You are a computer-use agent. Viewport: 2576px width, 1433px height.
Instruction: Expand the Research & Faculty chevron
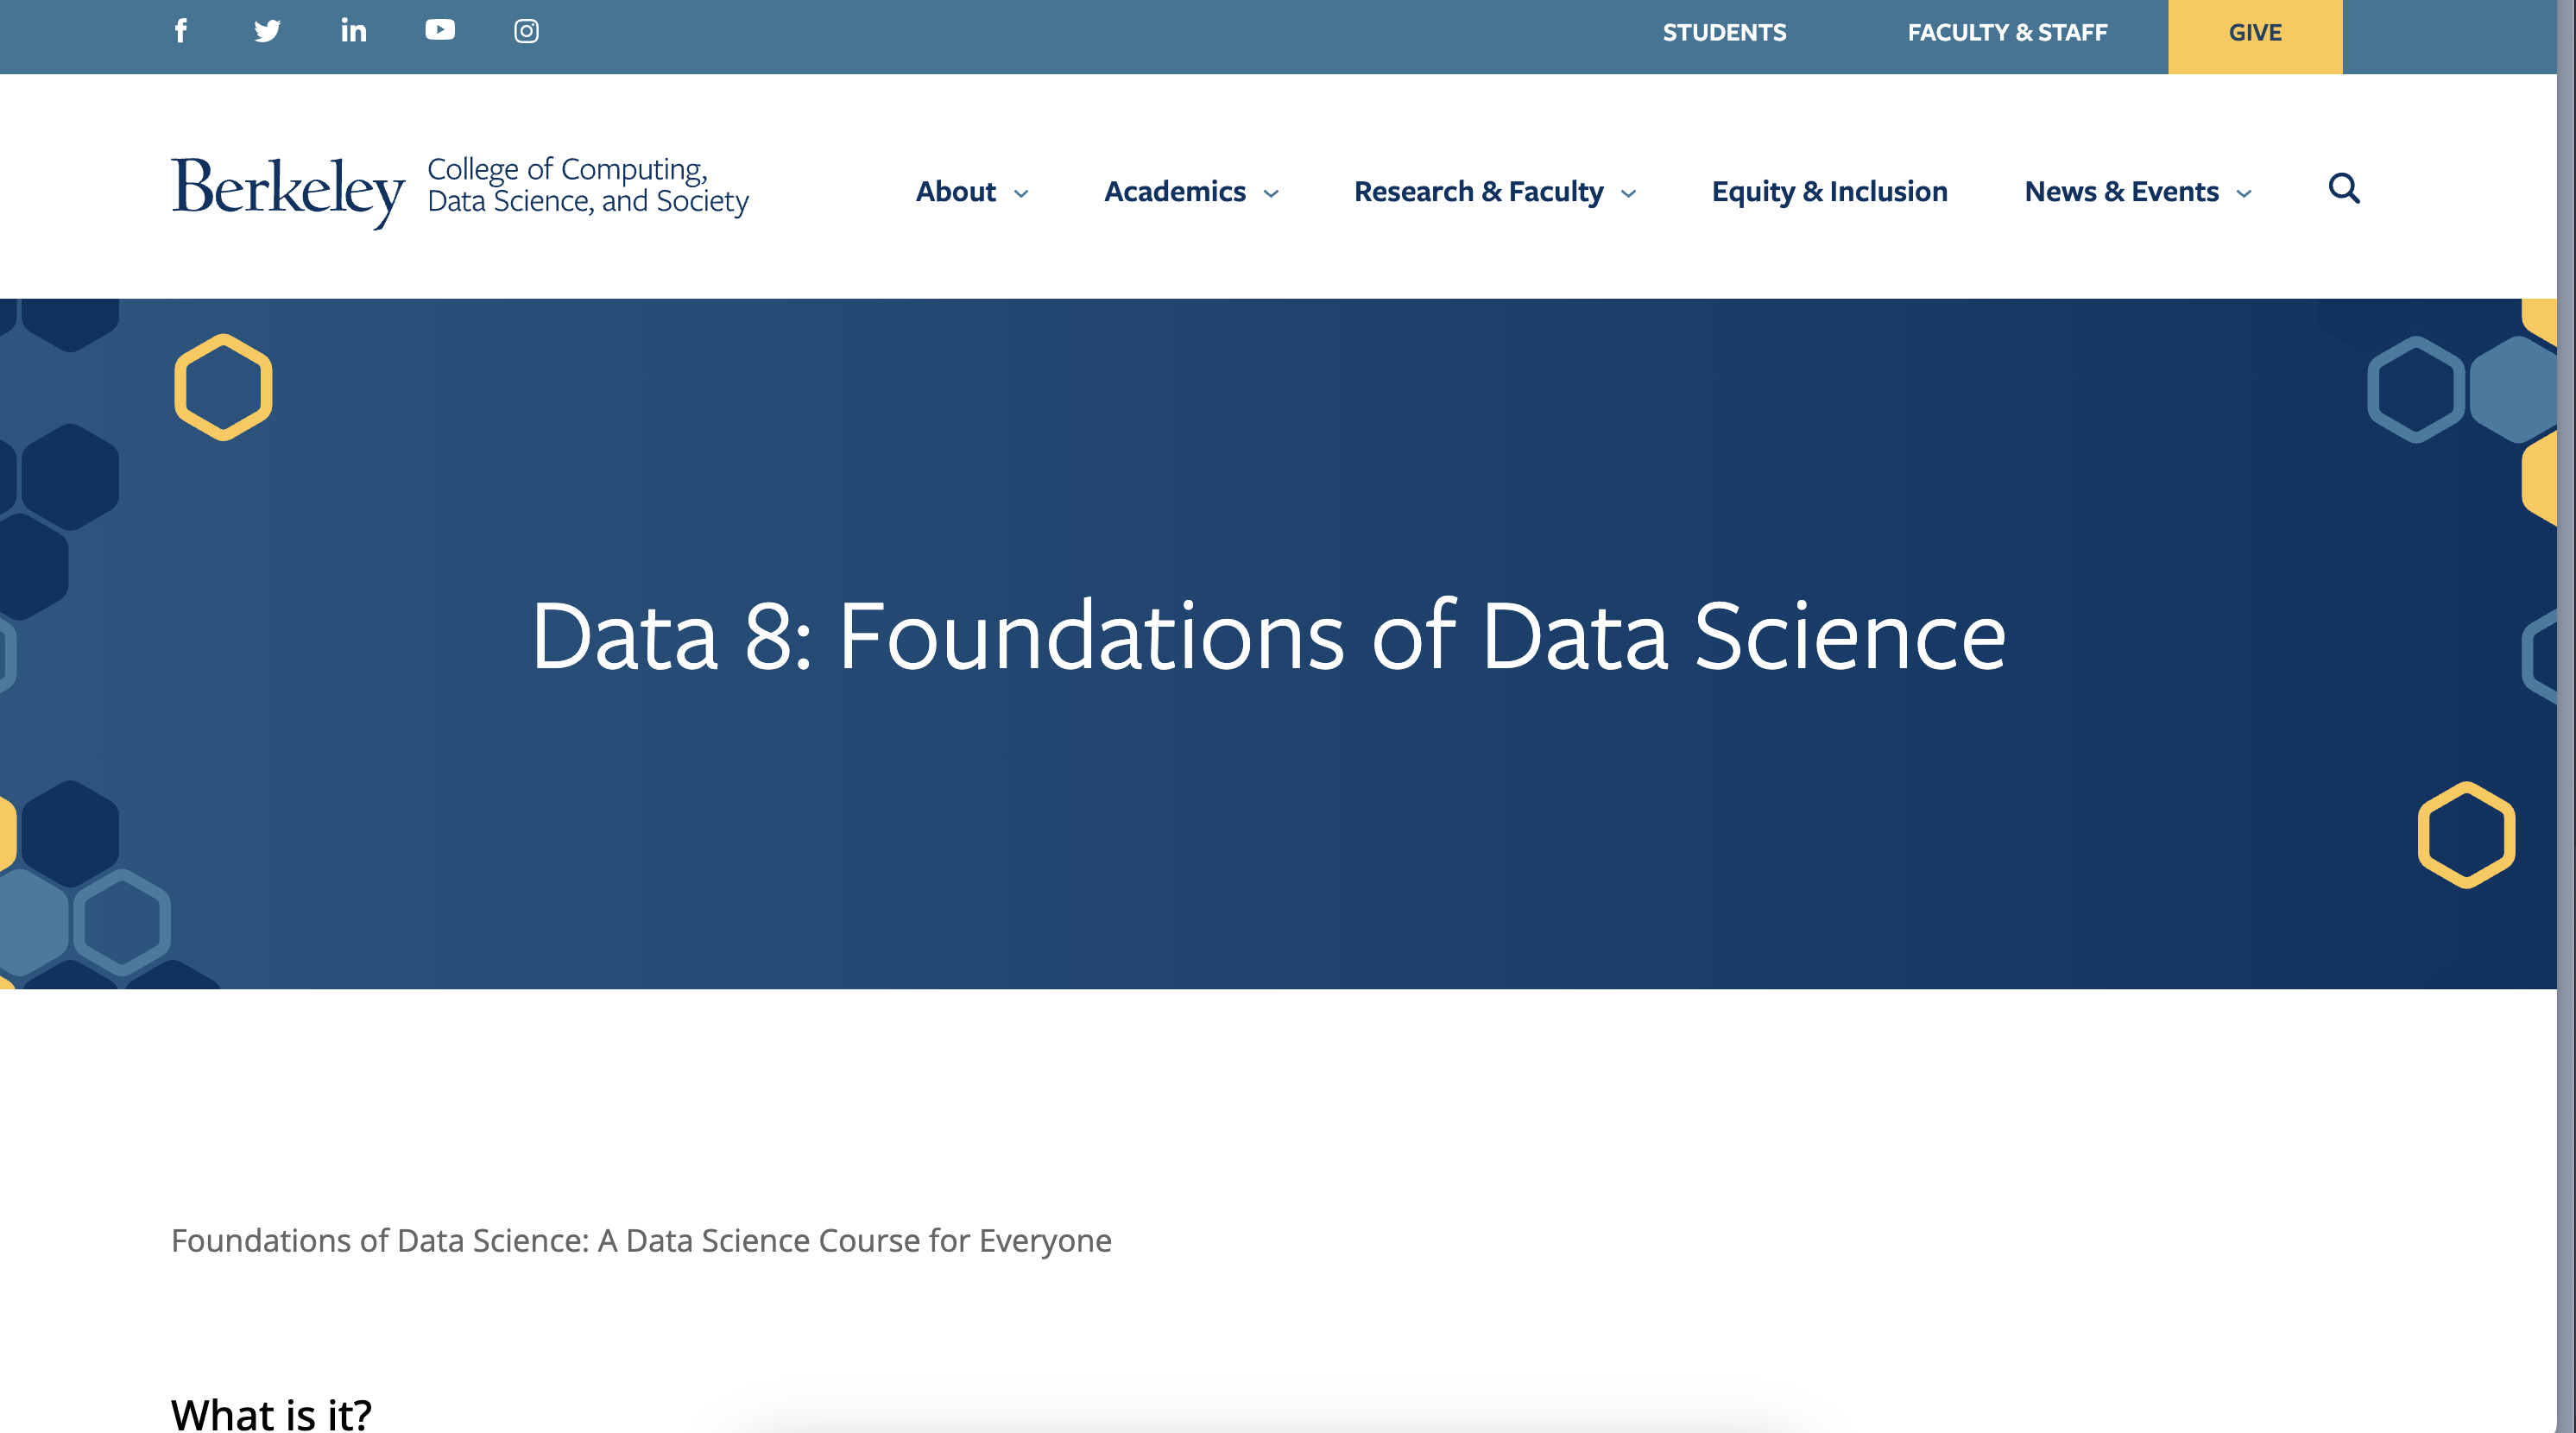point(1628,194)
